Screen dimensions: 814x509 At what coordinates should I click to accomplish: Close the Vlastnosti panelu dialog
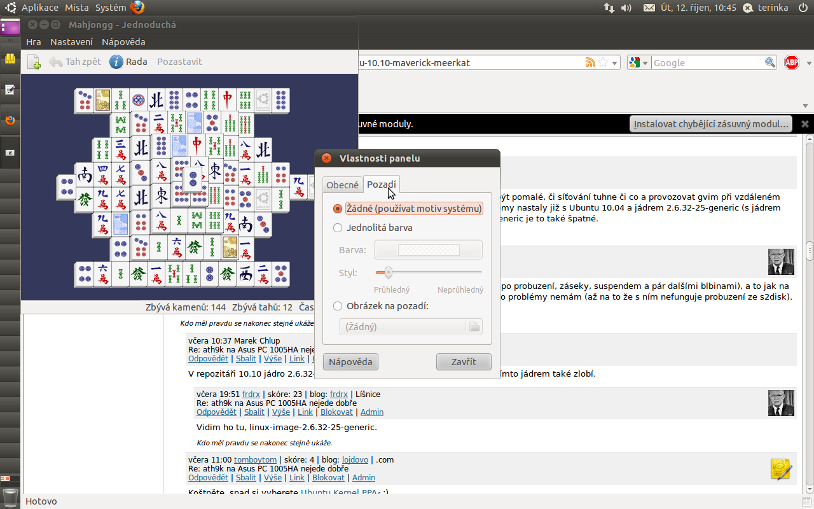pos(326,158)
